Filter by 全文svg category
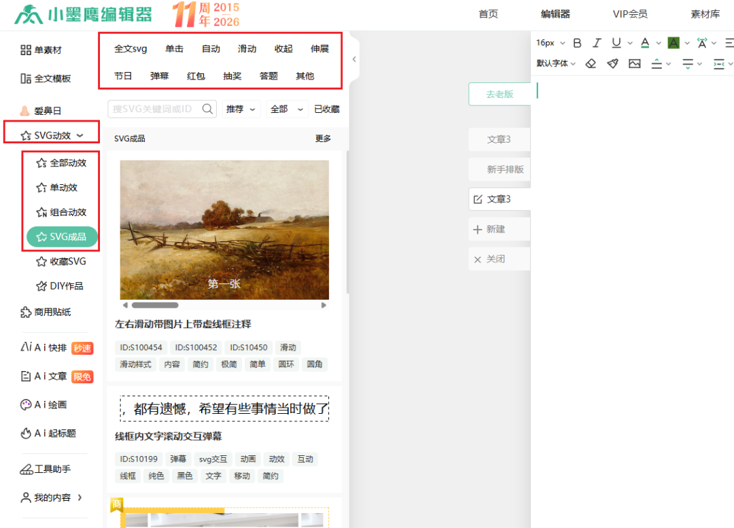 tap(130, 49)
